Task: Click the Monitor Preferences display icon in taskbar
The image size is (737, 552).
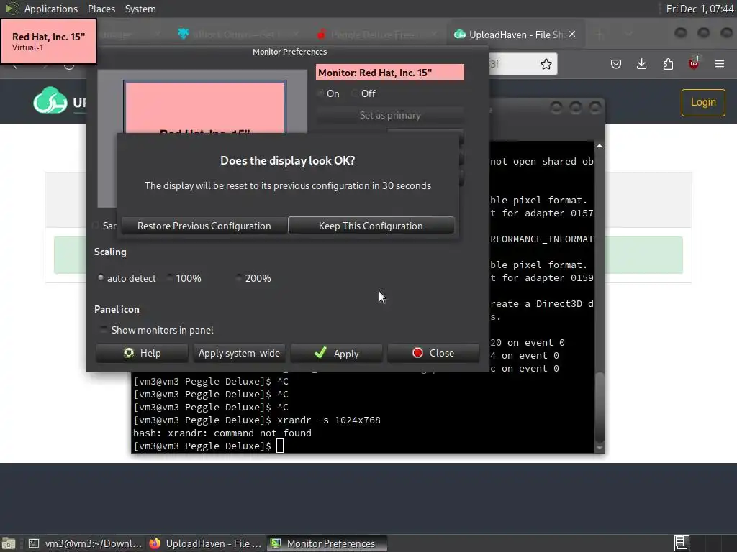Action: 276,543
